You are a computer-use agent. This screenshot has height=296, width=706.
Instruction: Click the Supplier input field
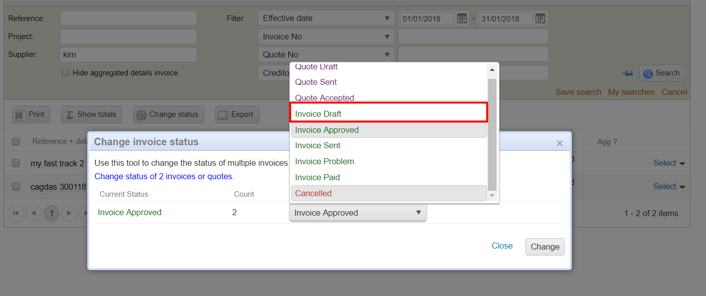(x=128, y=54)
